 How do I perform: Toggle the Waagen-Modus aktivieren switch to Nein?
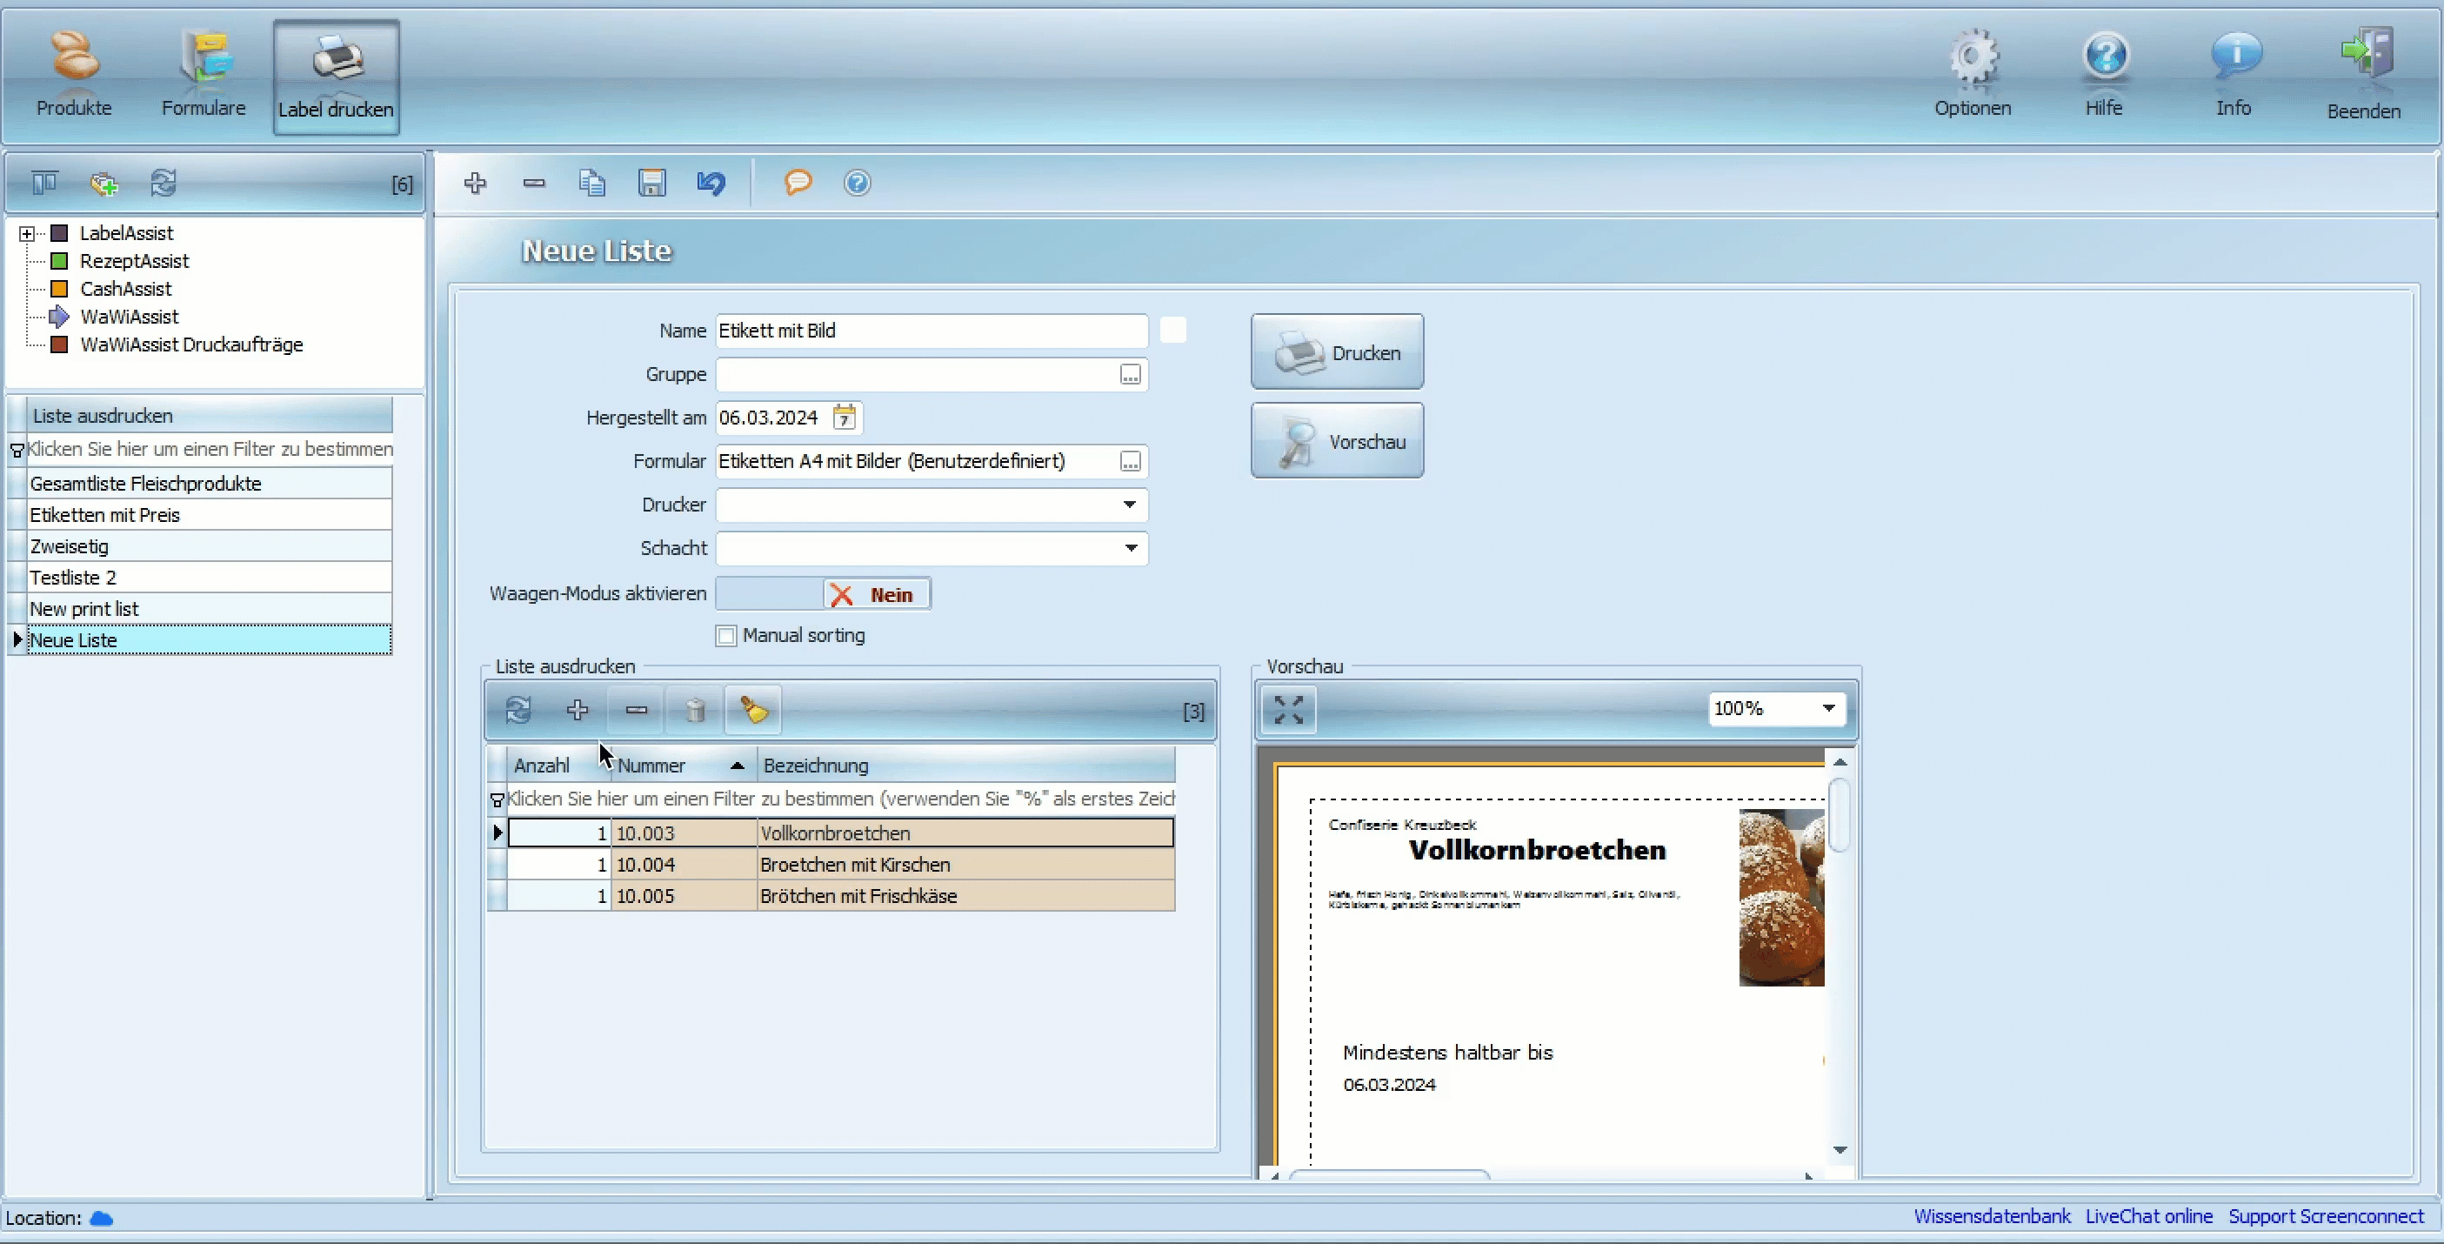[x=869, y=593]
